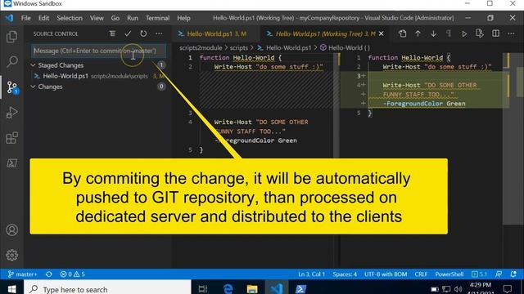Open the View menu

click(x=97, y=18)
